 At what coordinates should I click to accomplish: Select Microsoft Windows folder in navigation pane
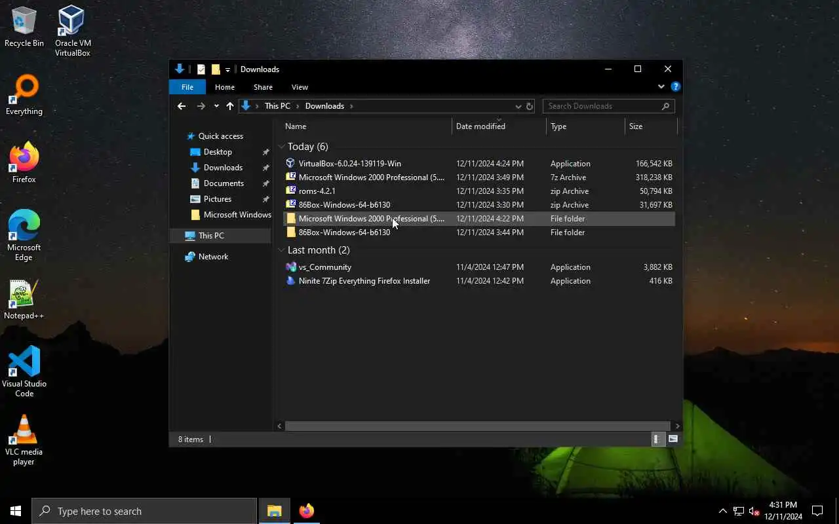230,215
